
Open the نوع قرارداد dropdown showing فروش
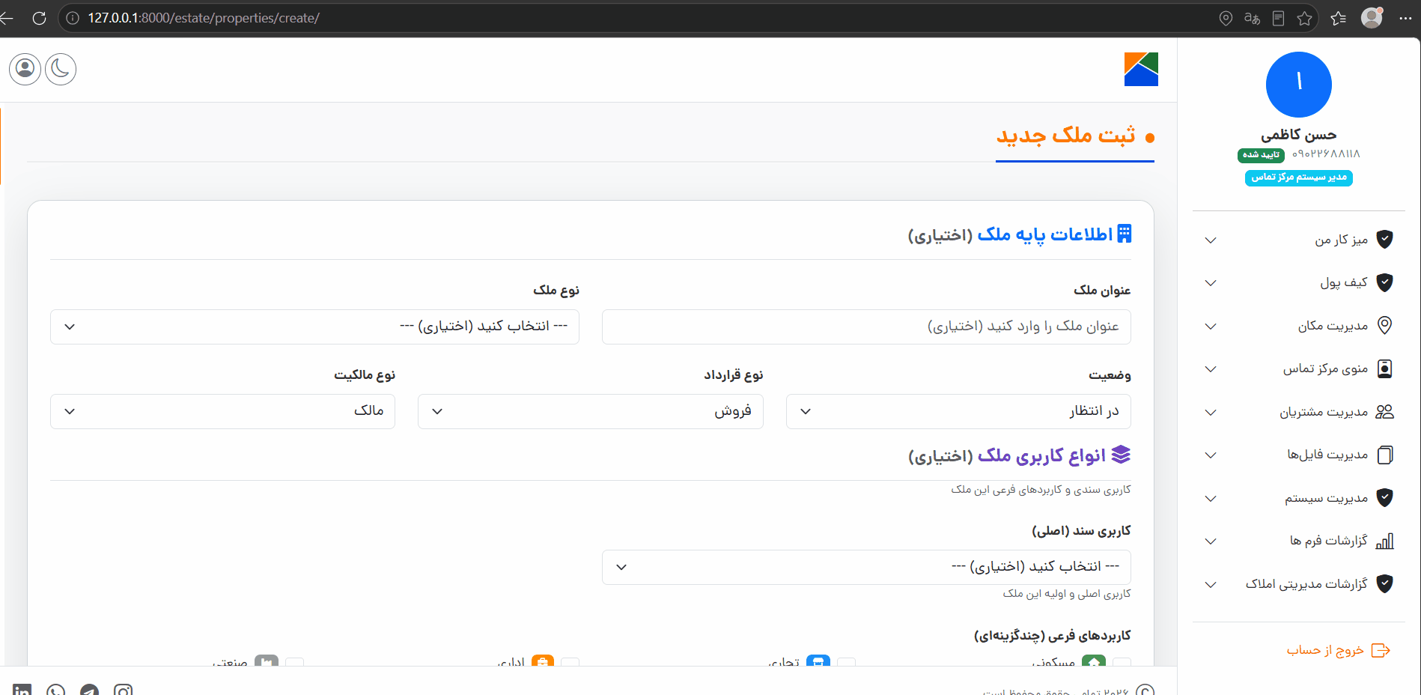pyautogui.click(x=591, y=411)
